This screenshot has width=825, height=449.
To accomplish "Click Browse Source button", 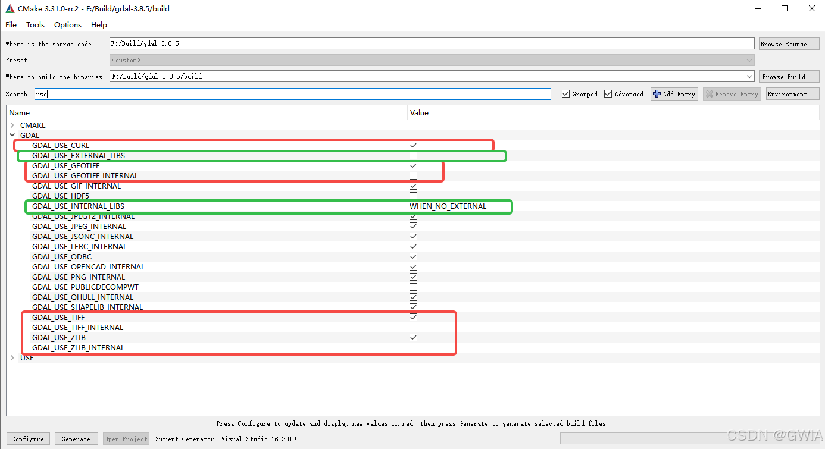I will 789,44.
